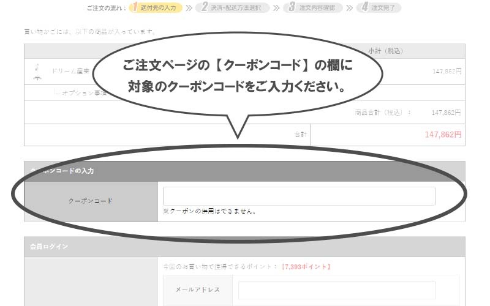This screenshot has width=490, height=306.
Task: Click into the メールアドレス text box
Action: pos(337,289)
